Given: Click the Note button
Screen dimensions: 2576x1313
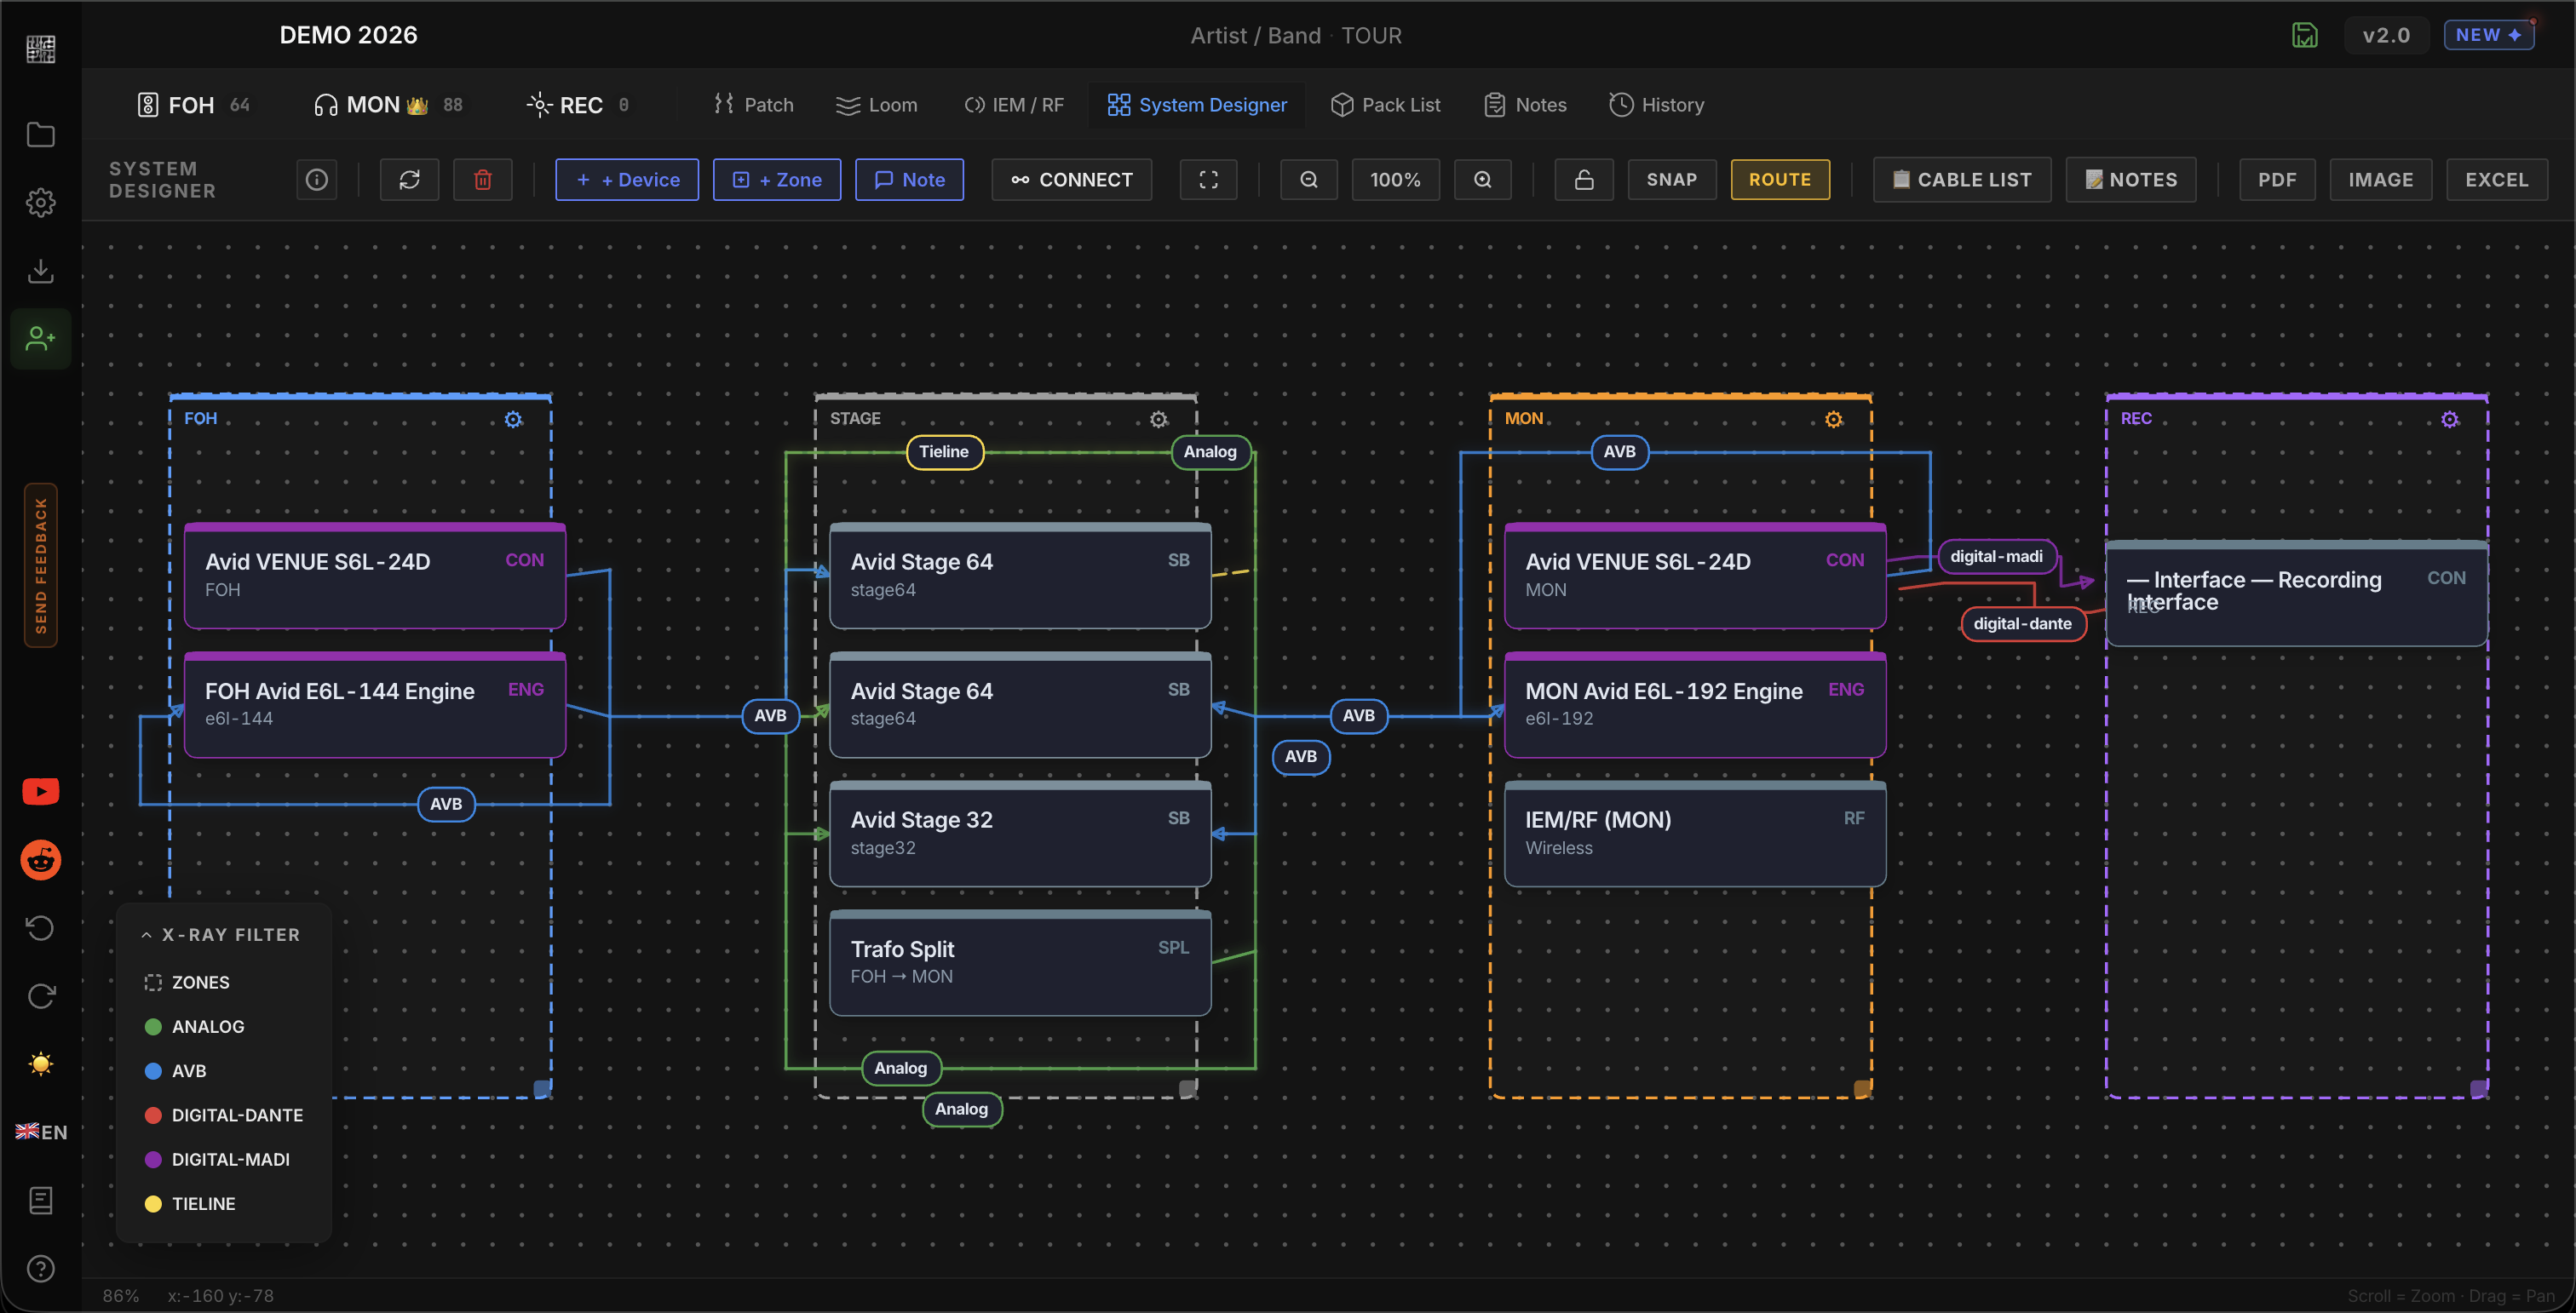Looking at the screenshot, I should [x=909, y=180].
